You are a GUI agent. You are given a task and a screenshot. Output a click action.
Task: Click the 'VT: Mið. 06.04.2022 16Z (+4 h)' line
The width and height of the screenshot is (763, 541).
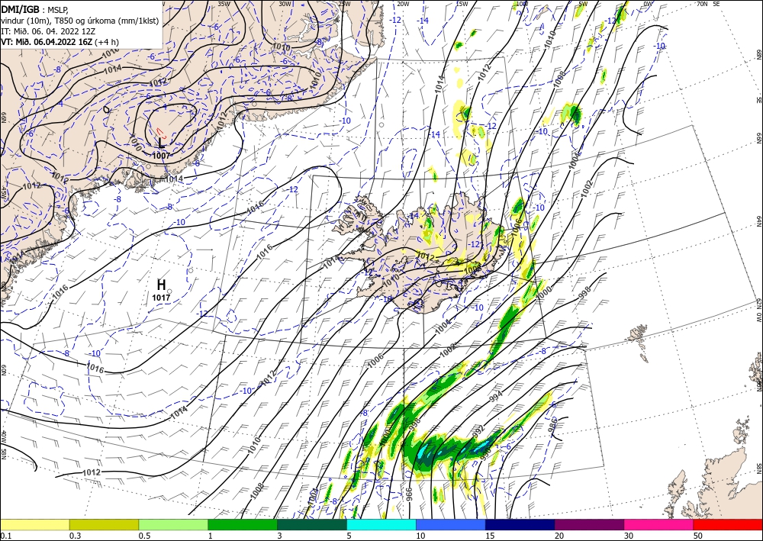click(60, 42)
